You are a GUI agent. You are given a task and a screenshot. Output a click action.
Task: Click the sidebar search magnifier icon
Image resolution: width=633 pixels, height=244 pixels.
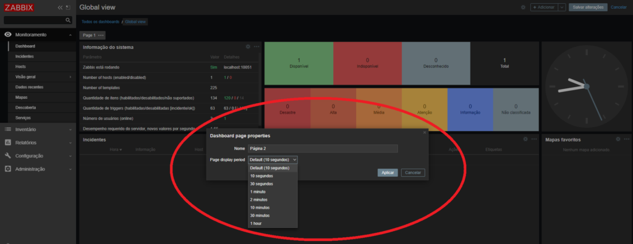pyautogui.click(x=68, y=20)
